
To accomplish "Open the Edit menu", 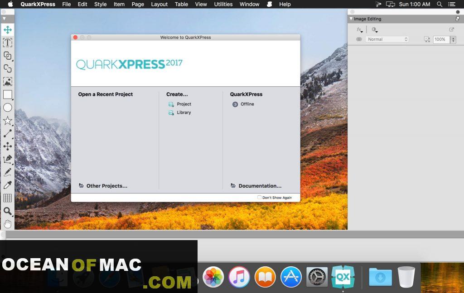I will tap(82, 4).
